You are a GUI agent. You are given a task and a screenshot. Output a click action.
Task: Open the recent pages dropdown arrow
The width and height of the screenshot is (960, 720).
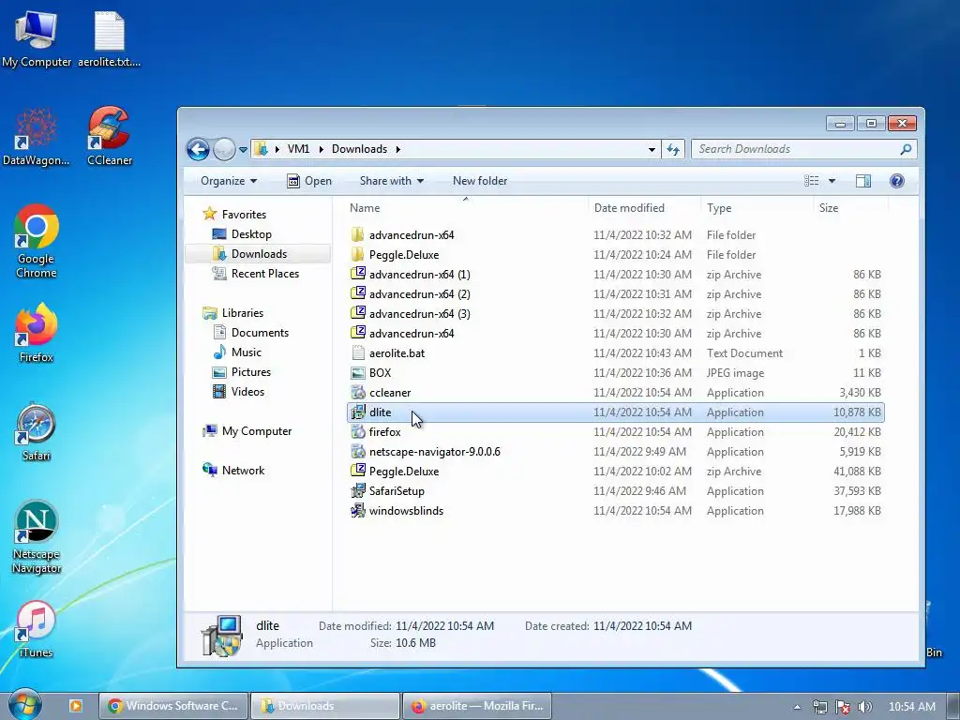click(243, 149)
